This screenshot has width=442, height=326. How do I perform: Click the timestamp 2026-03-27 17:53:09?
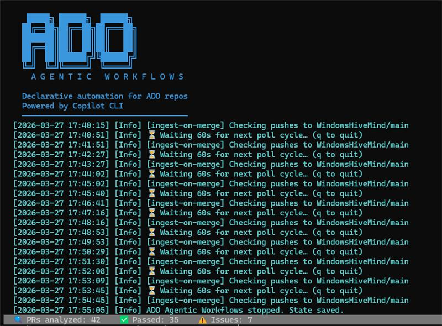tap(61, 281)
